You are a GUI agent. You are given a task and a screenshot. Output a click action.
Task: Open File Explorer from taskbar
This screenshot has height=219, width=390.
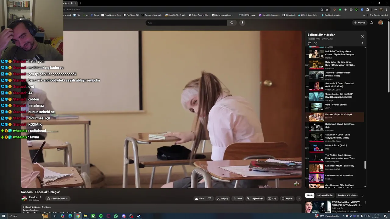pos(85,216)
